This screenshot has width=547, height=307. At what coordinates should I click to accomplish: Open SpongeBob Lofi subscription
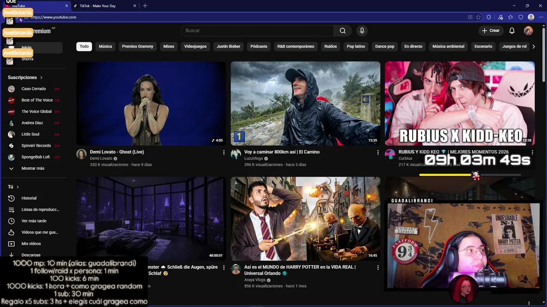pos(33,157)
